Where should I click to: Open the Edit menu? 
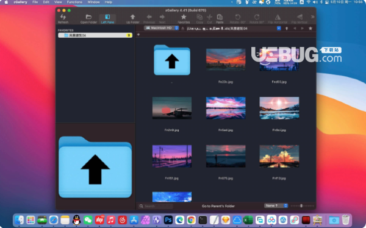(x=46, y=2)
